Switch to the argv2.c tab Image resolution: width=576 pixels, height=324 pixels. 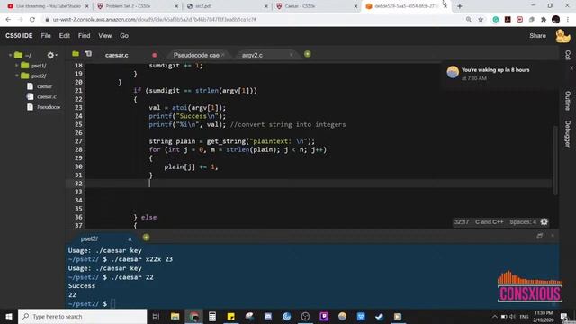point(252,55)
